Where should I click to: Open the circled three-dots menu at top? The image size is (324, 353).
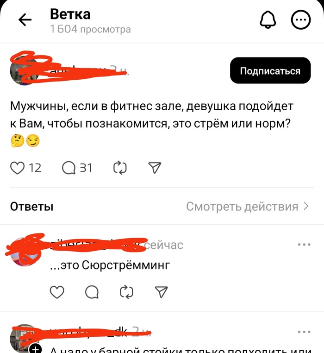click(x=301, y=20)
